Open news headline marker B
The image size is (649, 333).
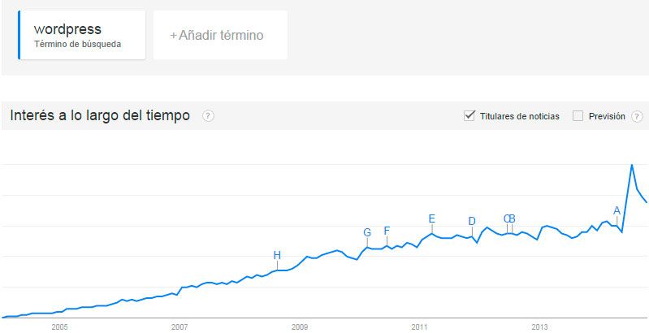pos(512,218)
